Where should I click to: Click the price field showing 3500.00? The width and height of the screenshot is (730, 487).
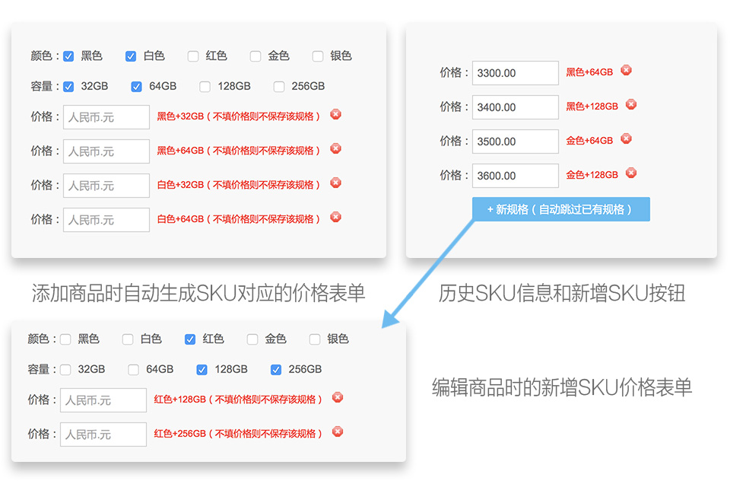point(515,142)
